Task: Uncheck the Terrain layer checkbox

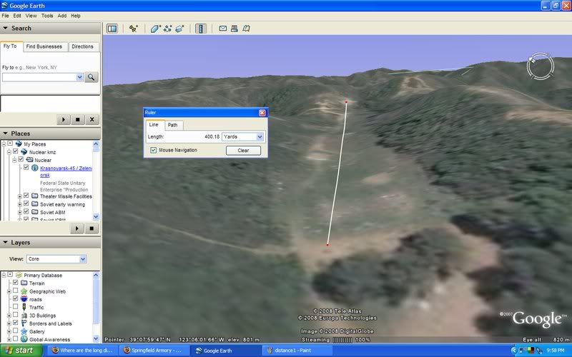Action: tap(15, 282)
